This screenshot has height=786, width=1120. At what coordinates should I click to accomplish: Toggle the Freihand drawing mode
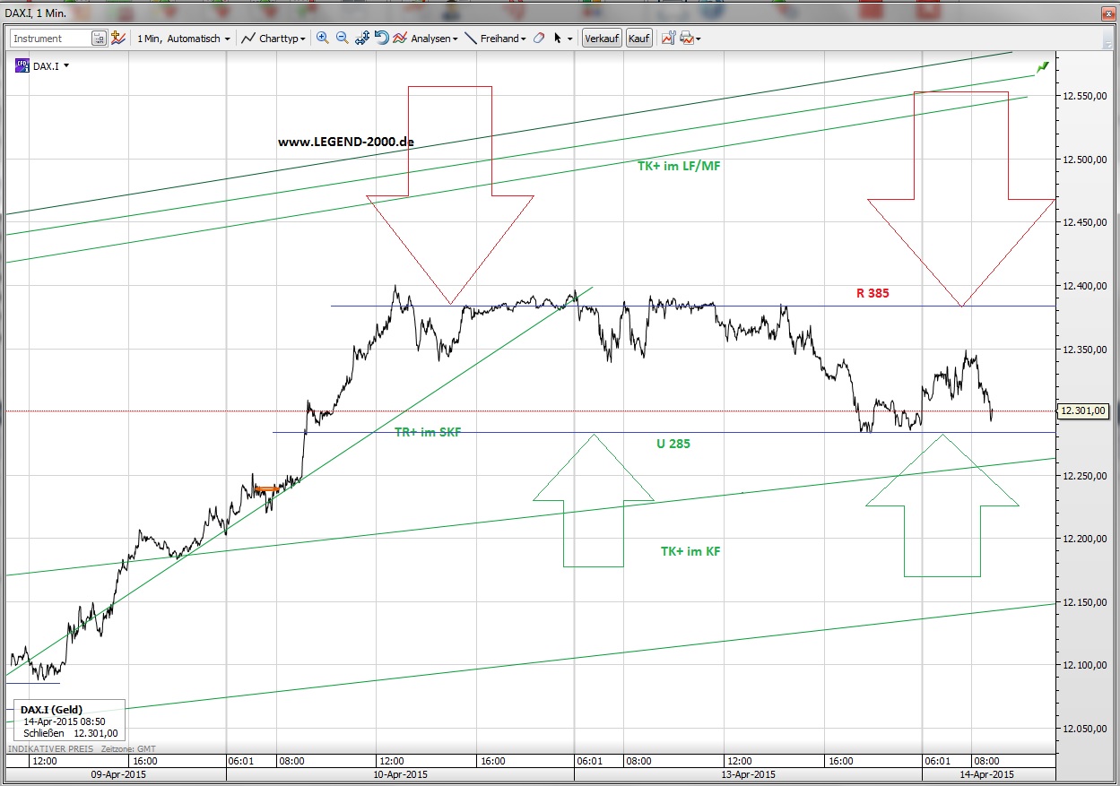471,38
